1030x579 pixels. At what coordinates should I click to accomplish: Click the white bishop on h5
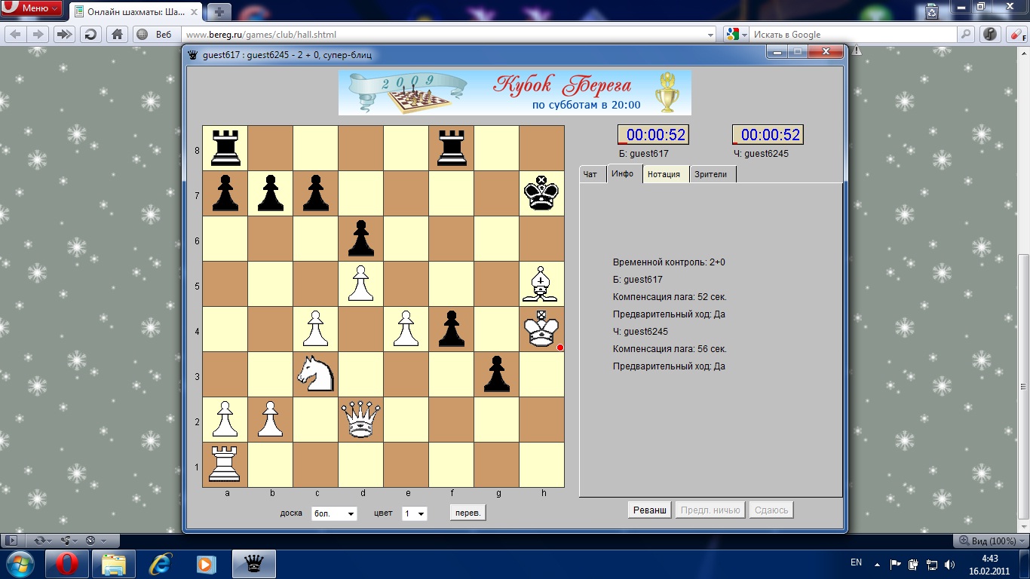pyautogui.click(x=541, y=283)
